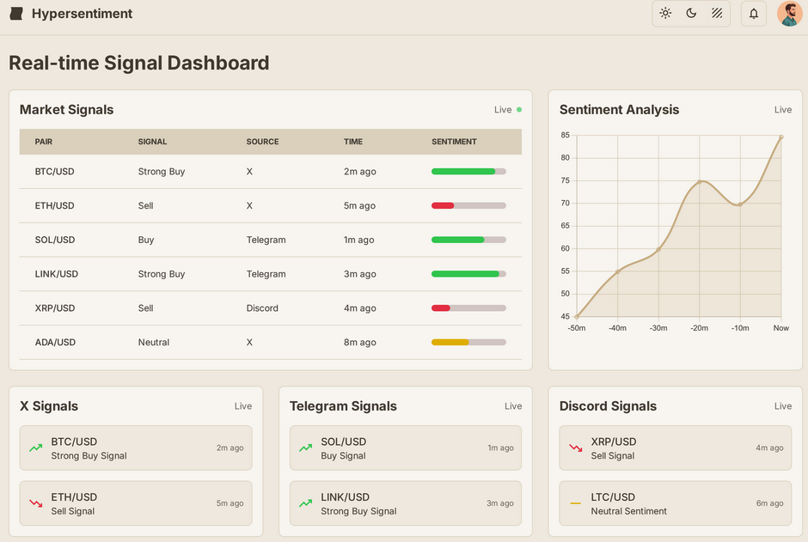Click the LINK/USD uptrend icon in Telegram Signals
Viewport: 808px width, 542px height.
point(305,503)
